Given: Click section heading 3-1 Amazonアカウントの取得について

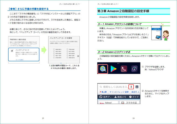Looking at the screenshot, I should [x=119, y=24].
